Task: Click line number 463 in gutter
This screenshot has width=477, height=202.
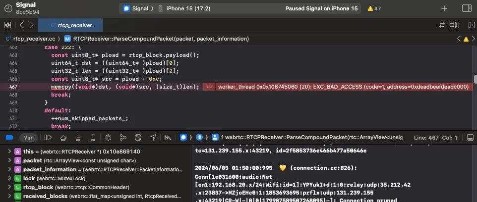Action: pos(13,55)
